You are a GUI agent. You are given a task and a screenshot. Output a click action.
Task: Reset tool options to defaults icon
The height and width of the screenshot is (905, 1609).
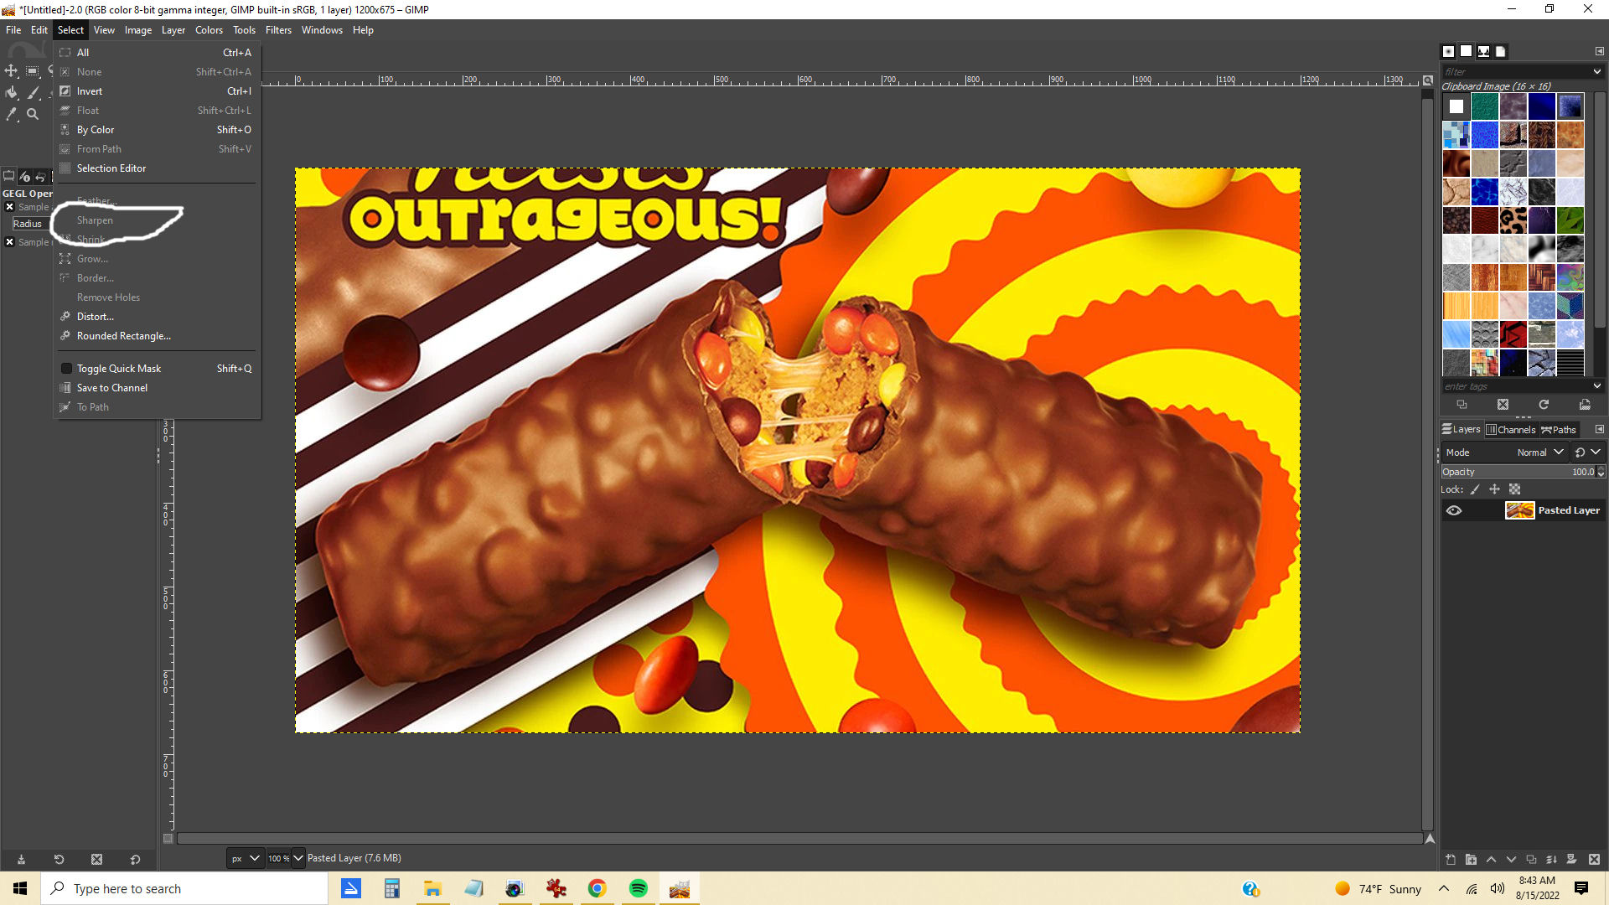click(135, 859)
